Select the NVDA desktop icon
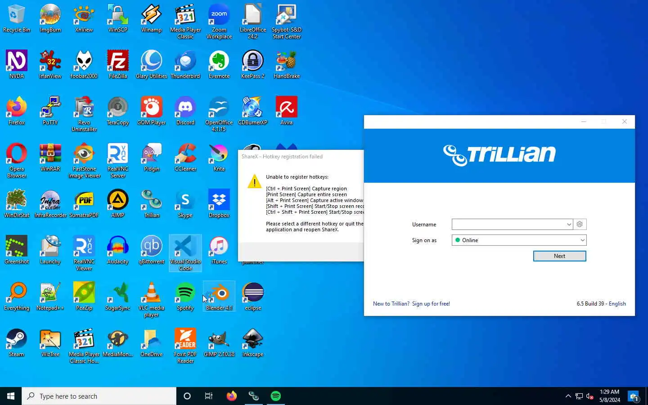The height and width of the screenshot is (405, 648). point(17,65)
